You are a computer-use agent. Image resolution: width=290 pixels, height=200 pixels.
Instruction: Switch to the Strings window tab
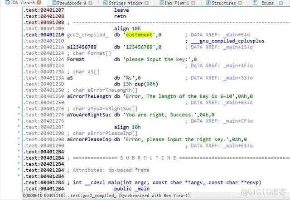pyautogui.click(x=126, y=3)
